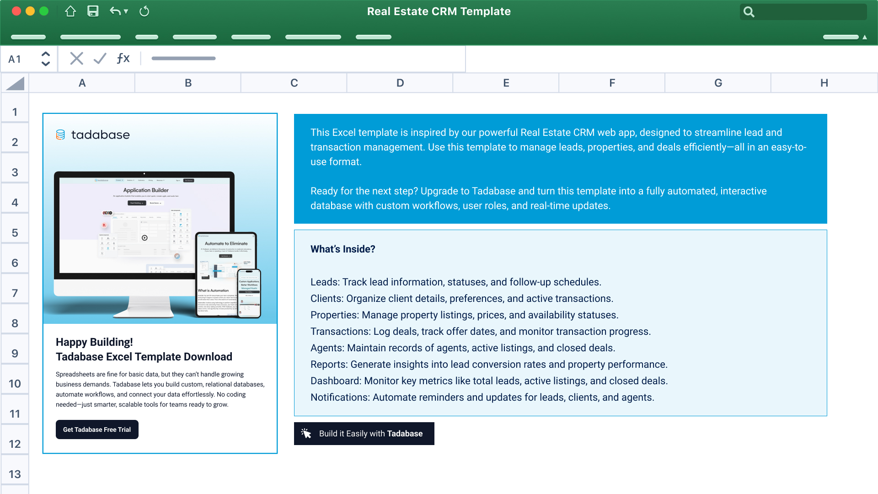This screenshot has height=494, width=878.
Task: Select column E header
Action: (506, 83)
